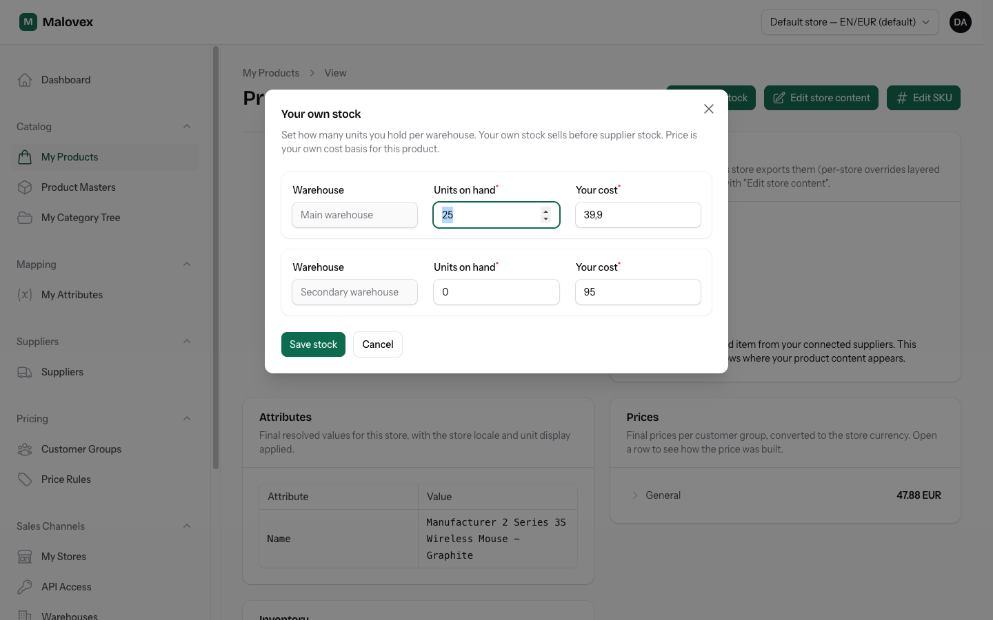Click the Wireless Mouse product value cell

498,539
